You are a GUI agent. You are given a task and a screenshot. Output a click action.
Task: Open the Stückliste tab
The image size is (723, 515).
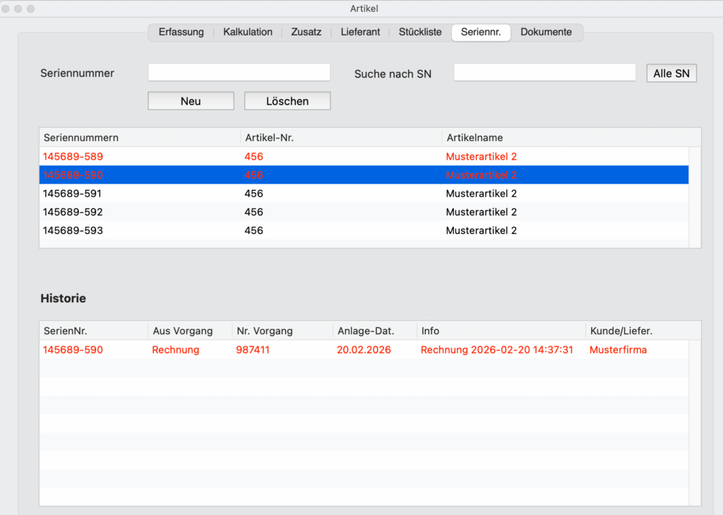(x=420, y=32)
